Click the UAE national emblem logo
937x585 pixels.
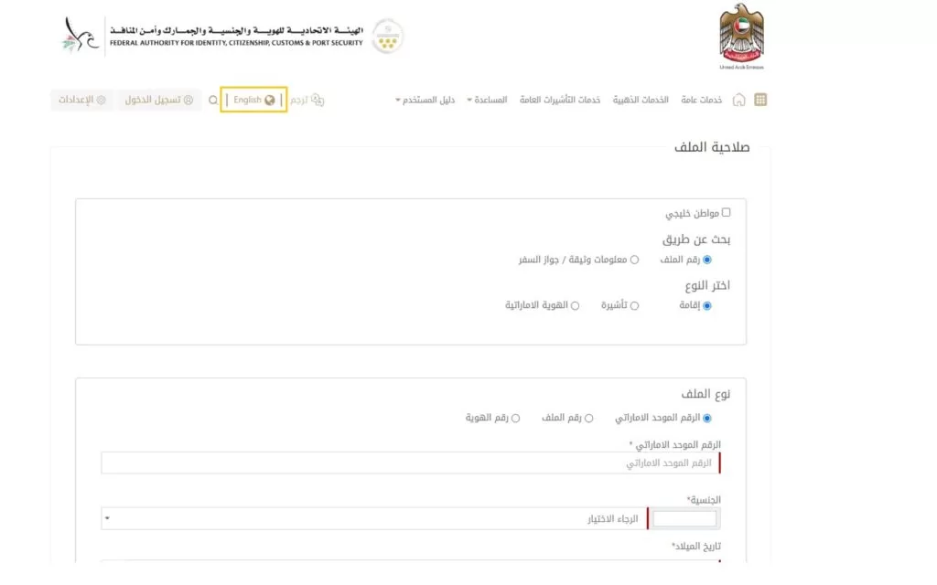741,35
